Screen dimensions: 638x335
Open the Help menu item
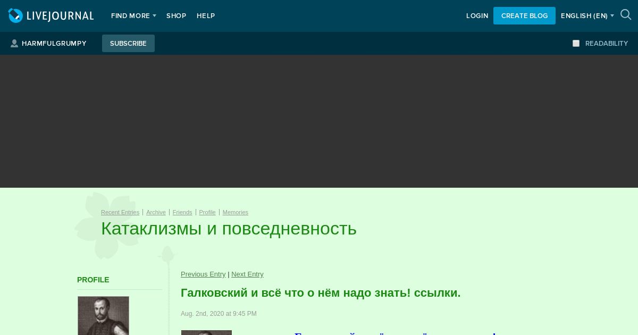(206, 16)
